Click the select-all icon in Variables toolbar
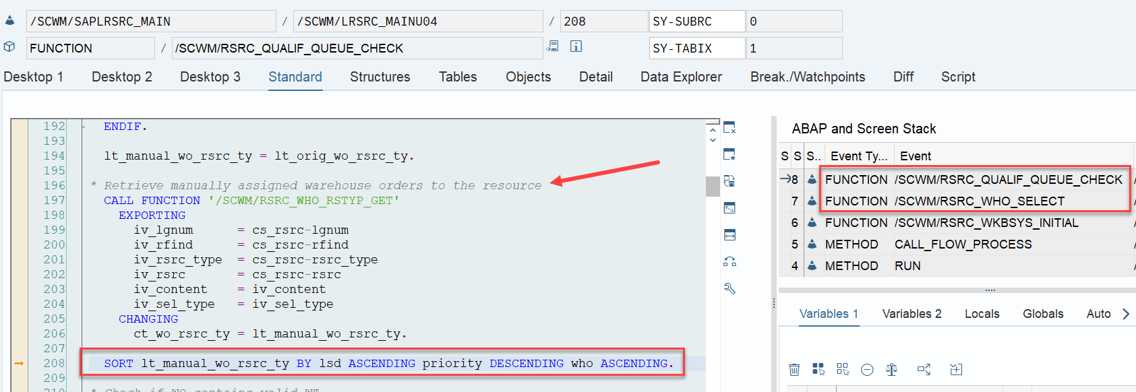The image size is (1136, 392). (x=818, y=369)
